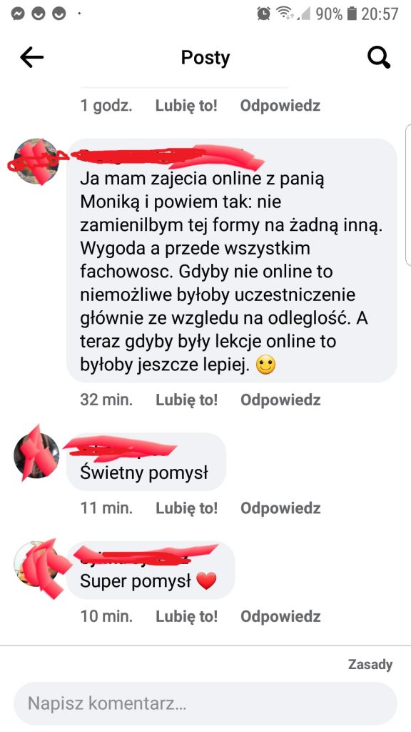
Task: Open the profile picture of the long comment's author
Action: 36,162
